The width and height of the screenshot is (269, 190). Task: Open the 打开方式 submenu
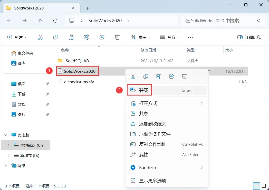coord(167,103)
